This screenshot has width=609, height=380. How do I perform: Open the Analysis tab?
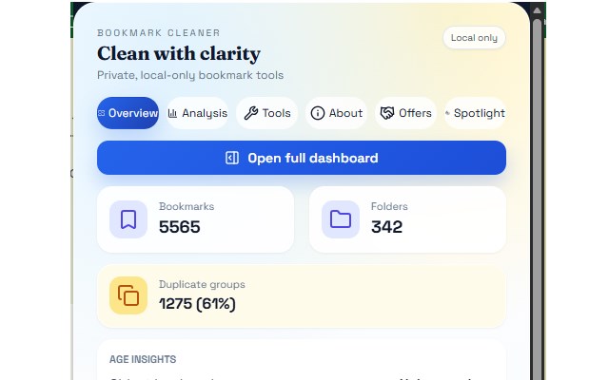[198, 113]
